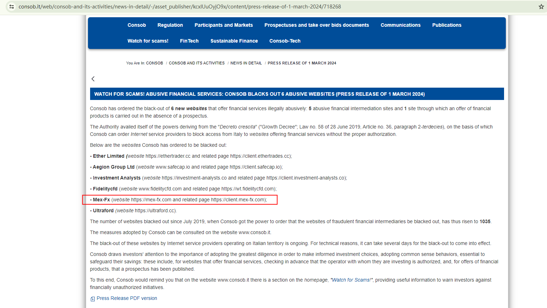Click the browser address bar URL
547x308 pixels.
click(180, 7)
